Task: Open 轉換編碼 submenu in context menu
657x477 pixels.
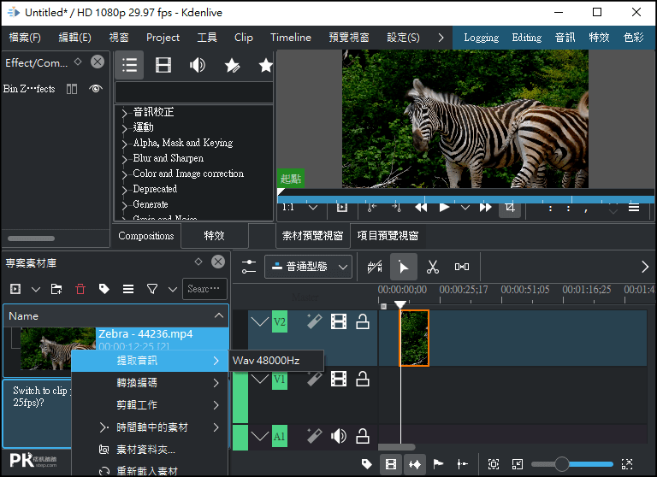Action: [x=151, y=383]
